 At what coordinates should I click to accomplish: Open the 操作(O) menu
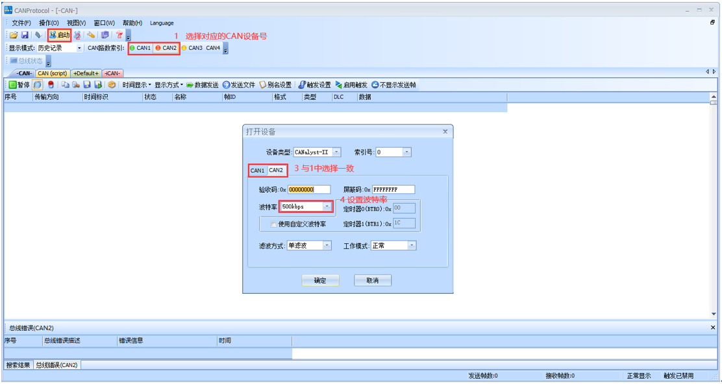(49, 23)
